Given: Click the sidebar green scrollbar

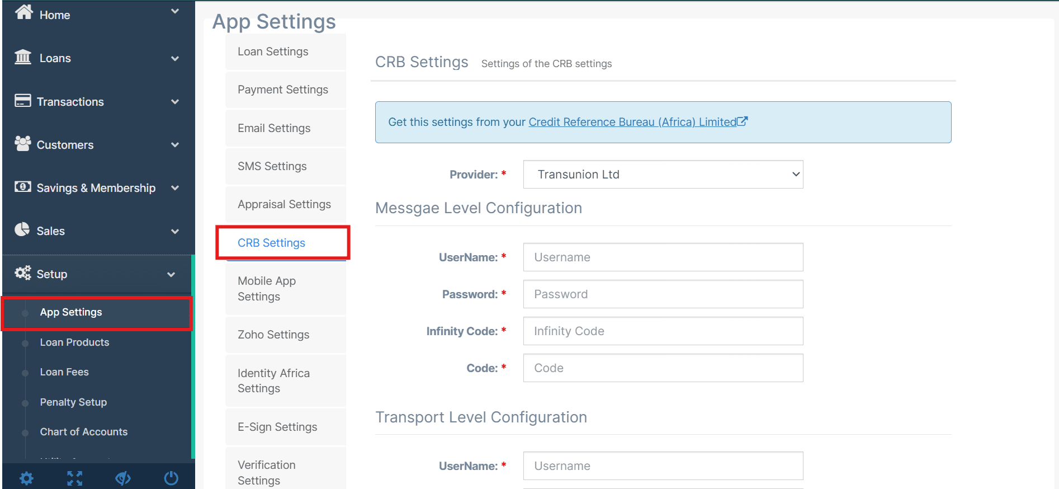Looking at the screenshot, I should [193, 357].
